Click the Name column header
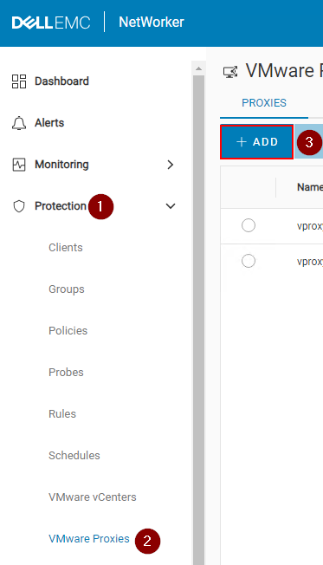This screenshot has width=323, height=565. coord(310,187)
